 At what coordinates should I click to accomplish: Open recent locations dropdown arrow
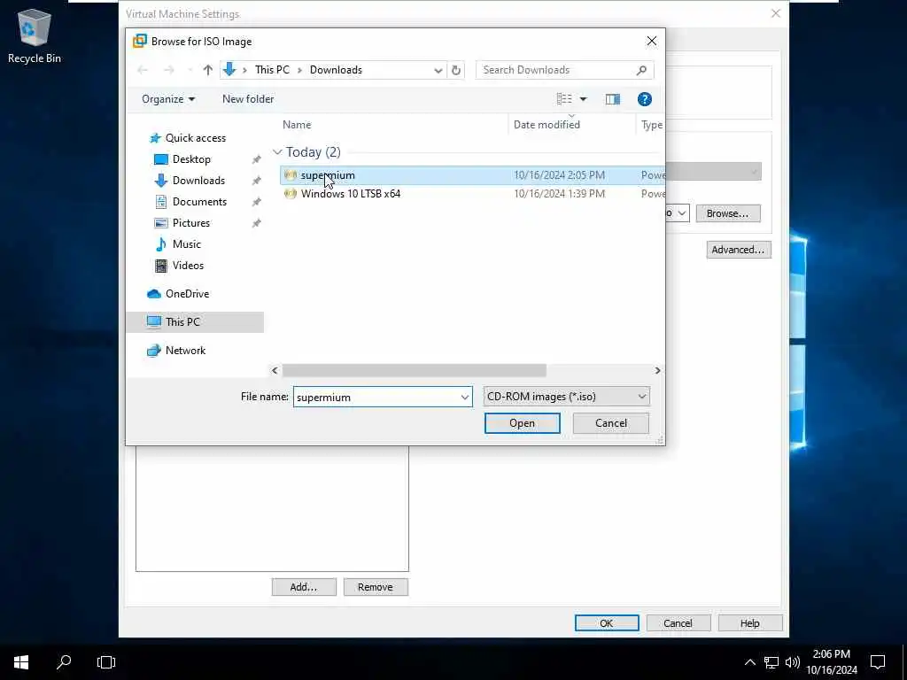tap(190, 70)
